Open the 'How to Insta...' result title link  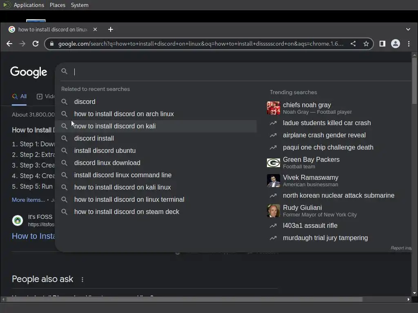[x=33, y=236]
